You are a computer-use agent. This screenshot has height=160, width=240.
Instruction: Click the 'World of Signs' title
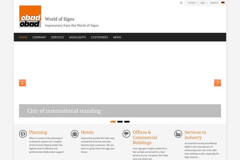click(60, 19)
